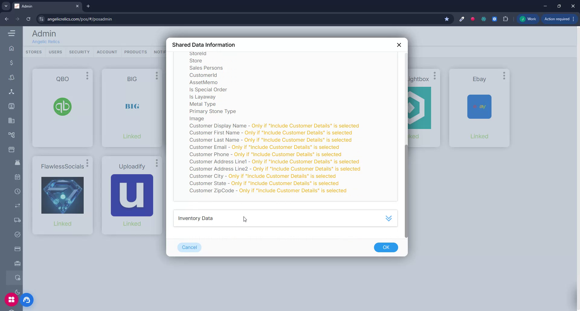Click the Customer ZipCode line in dialog
This screenshot has width=580, height=311.
click(x=268, y=190)
